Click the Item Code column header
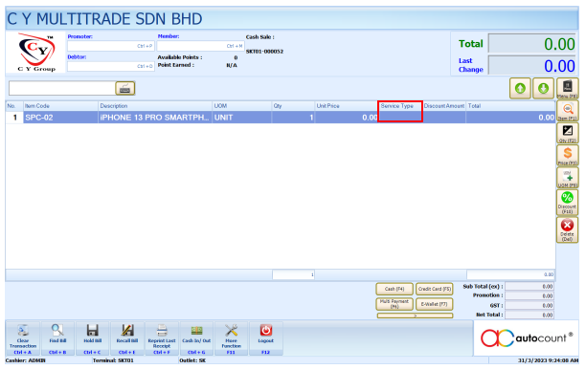586x370 pixels. (x=60, y=106)
